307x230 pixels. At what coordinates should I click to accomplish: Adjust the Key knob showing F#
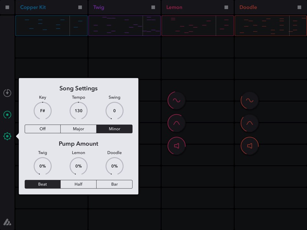tap(43, 111)
